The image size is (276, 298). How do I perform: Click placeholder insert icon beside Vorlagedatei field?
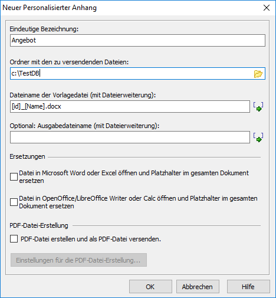click(258, 107)
